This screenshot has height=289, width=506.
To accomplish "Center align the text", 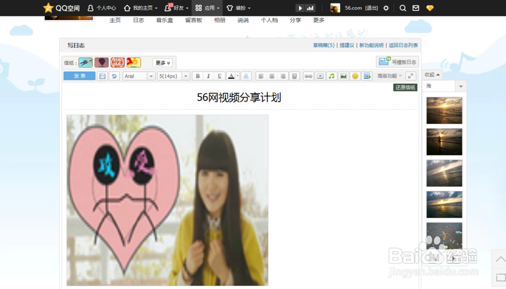I will point(272,76).
